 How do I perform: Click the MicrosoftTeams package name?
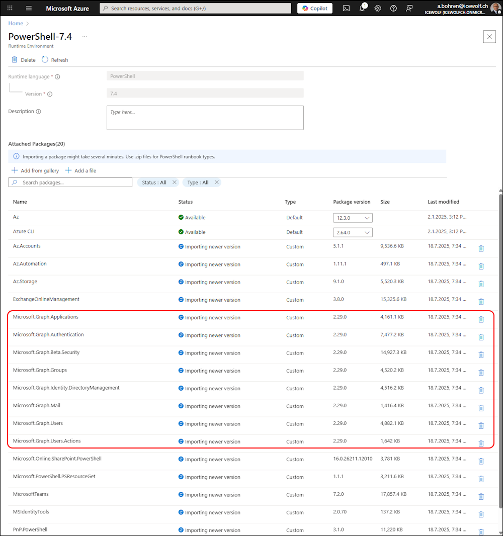(x=31, y=494)
